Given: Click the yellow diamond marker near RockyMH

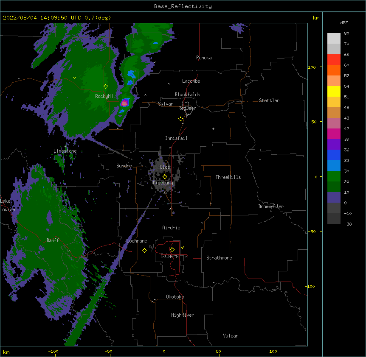Looking at the screenshot, I should [106, 86].
